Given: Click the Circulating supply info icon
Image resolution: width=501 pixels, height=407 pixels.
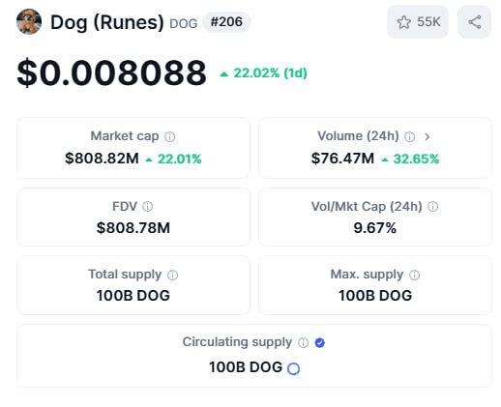Looking at the screenshot, I should click(303, 342).
